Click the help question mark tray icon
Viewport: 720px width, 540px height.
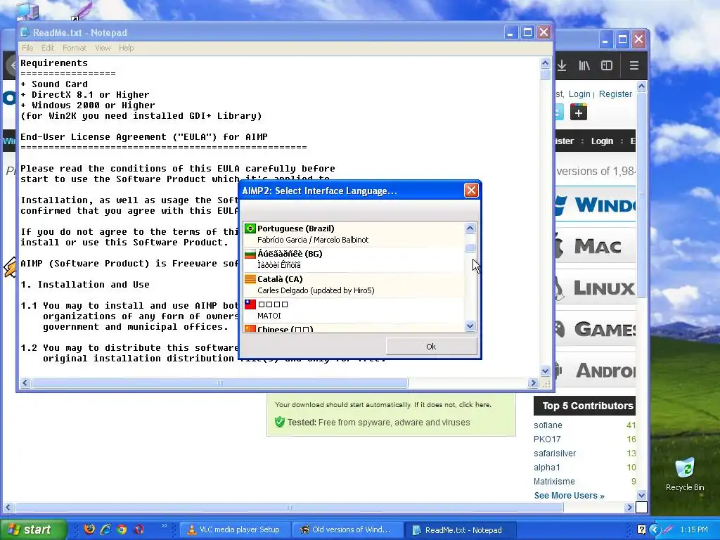pyautogui.click(x=641, y=529)
